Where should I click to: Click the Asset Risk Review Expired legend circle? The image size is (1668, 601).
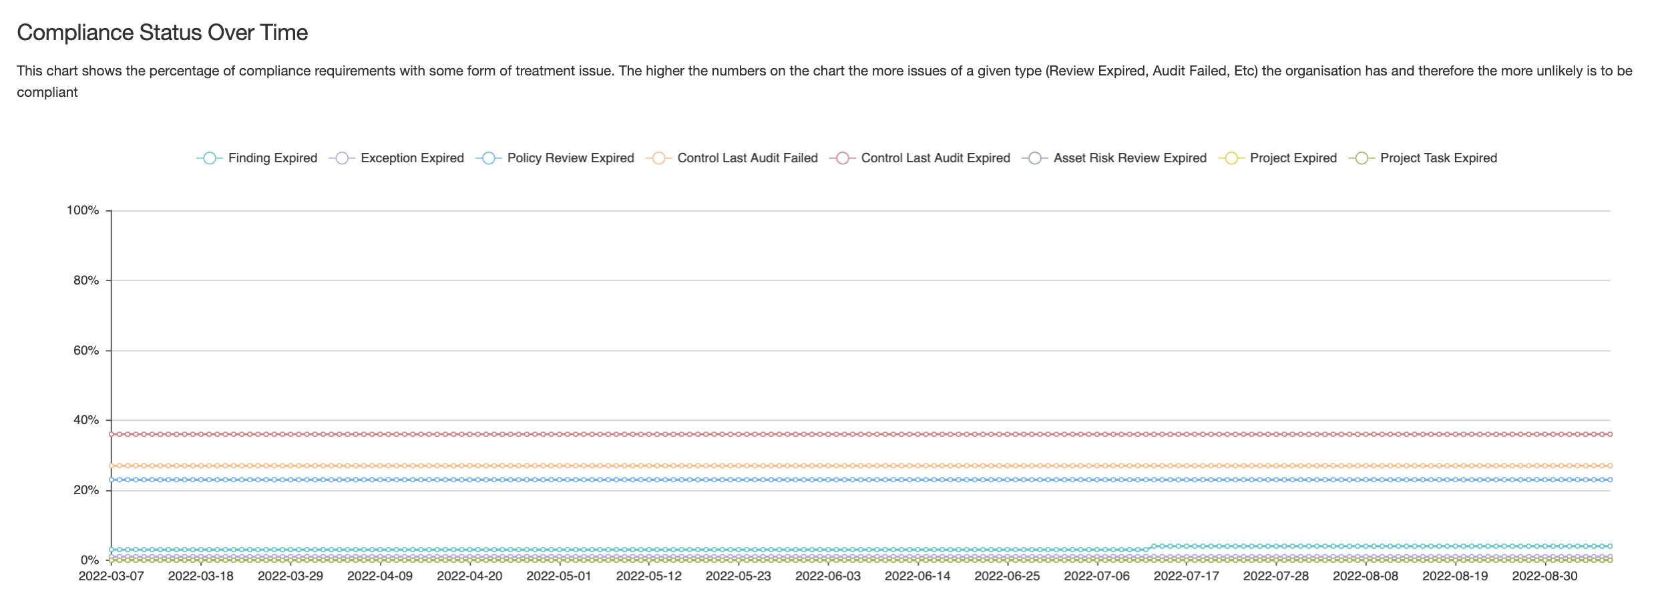click(x=1035, y=158)
